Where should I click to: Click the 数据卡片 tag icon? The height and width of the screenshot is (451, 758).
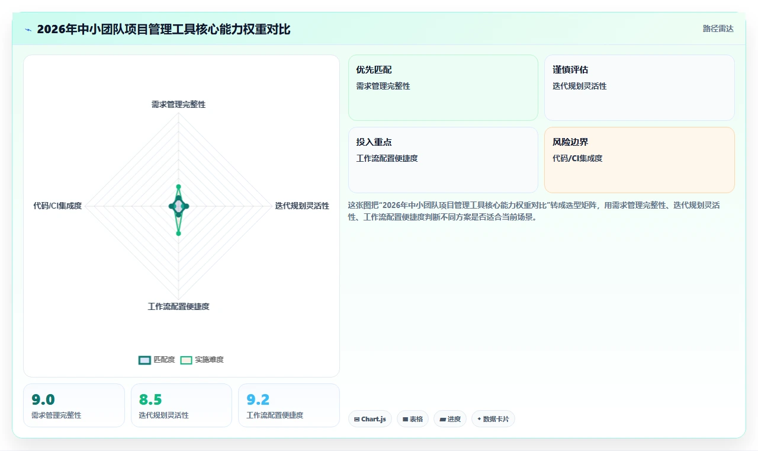point(479,419)
